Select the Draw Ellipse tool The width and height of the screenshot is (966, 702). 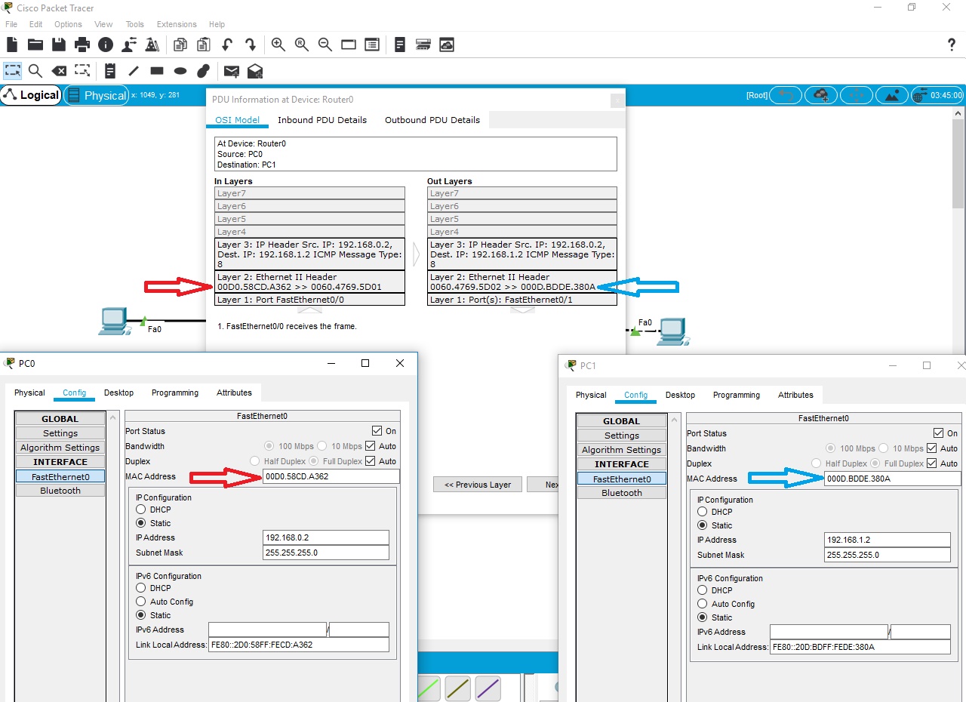tap(180, 70)
